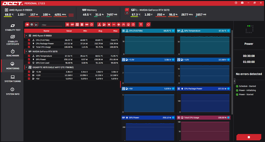Viewport: 265px width, 142px height.
Task: Switch to split table and graph view
Action: coord(27,25)
